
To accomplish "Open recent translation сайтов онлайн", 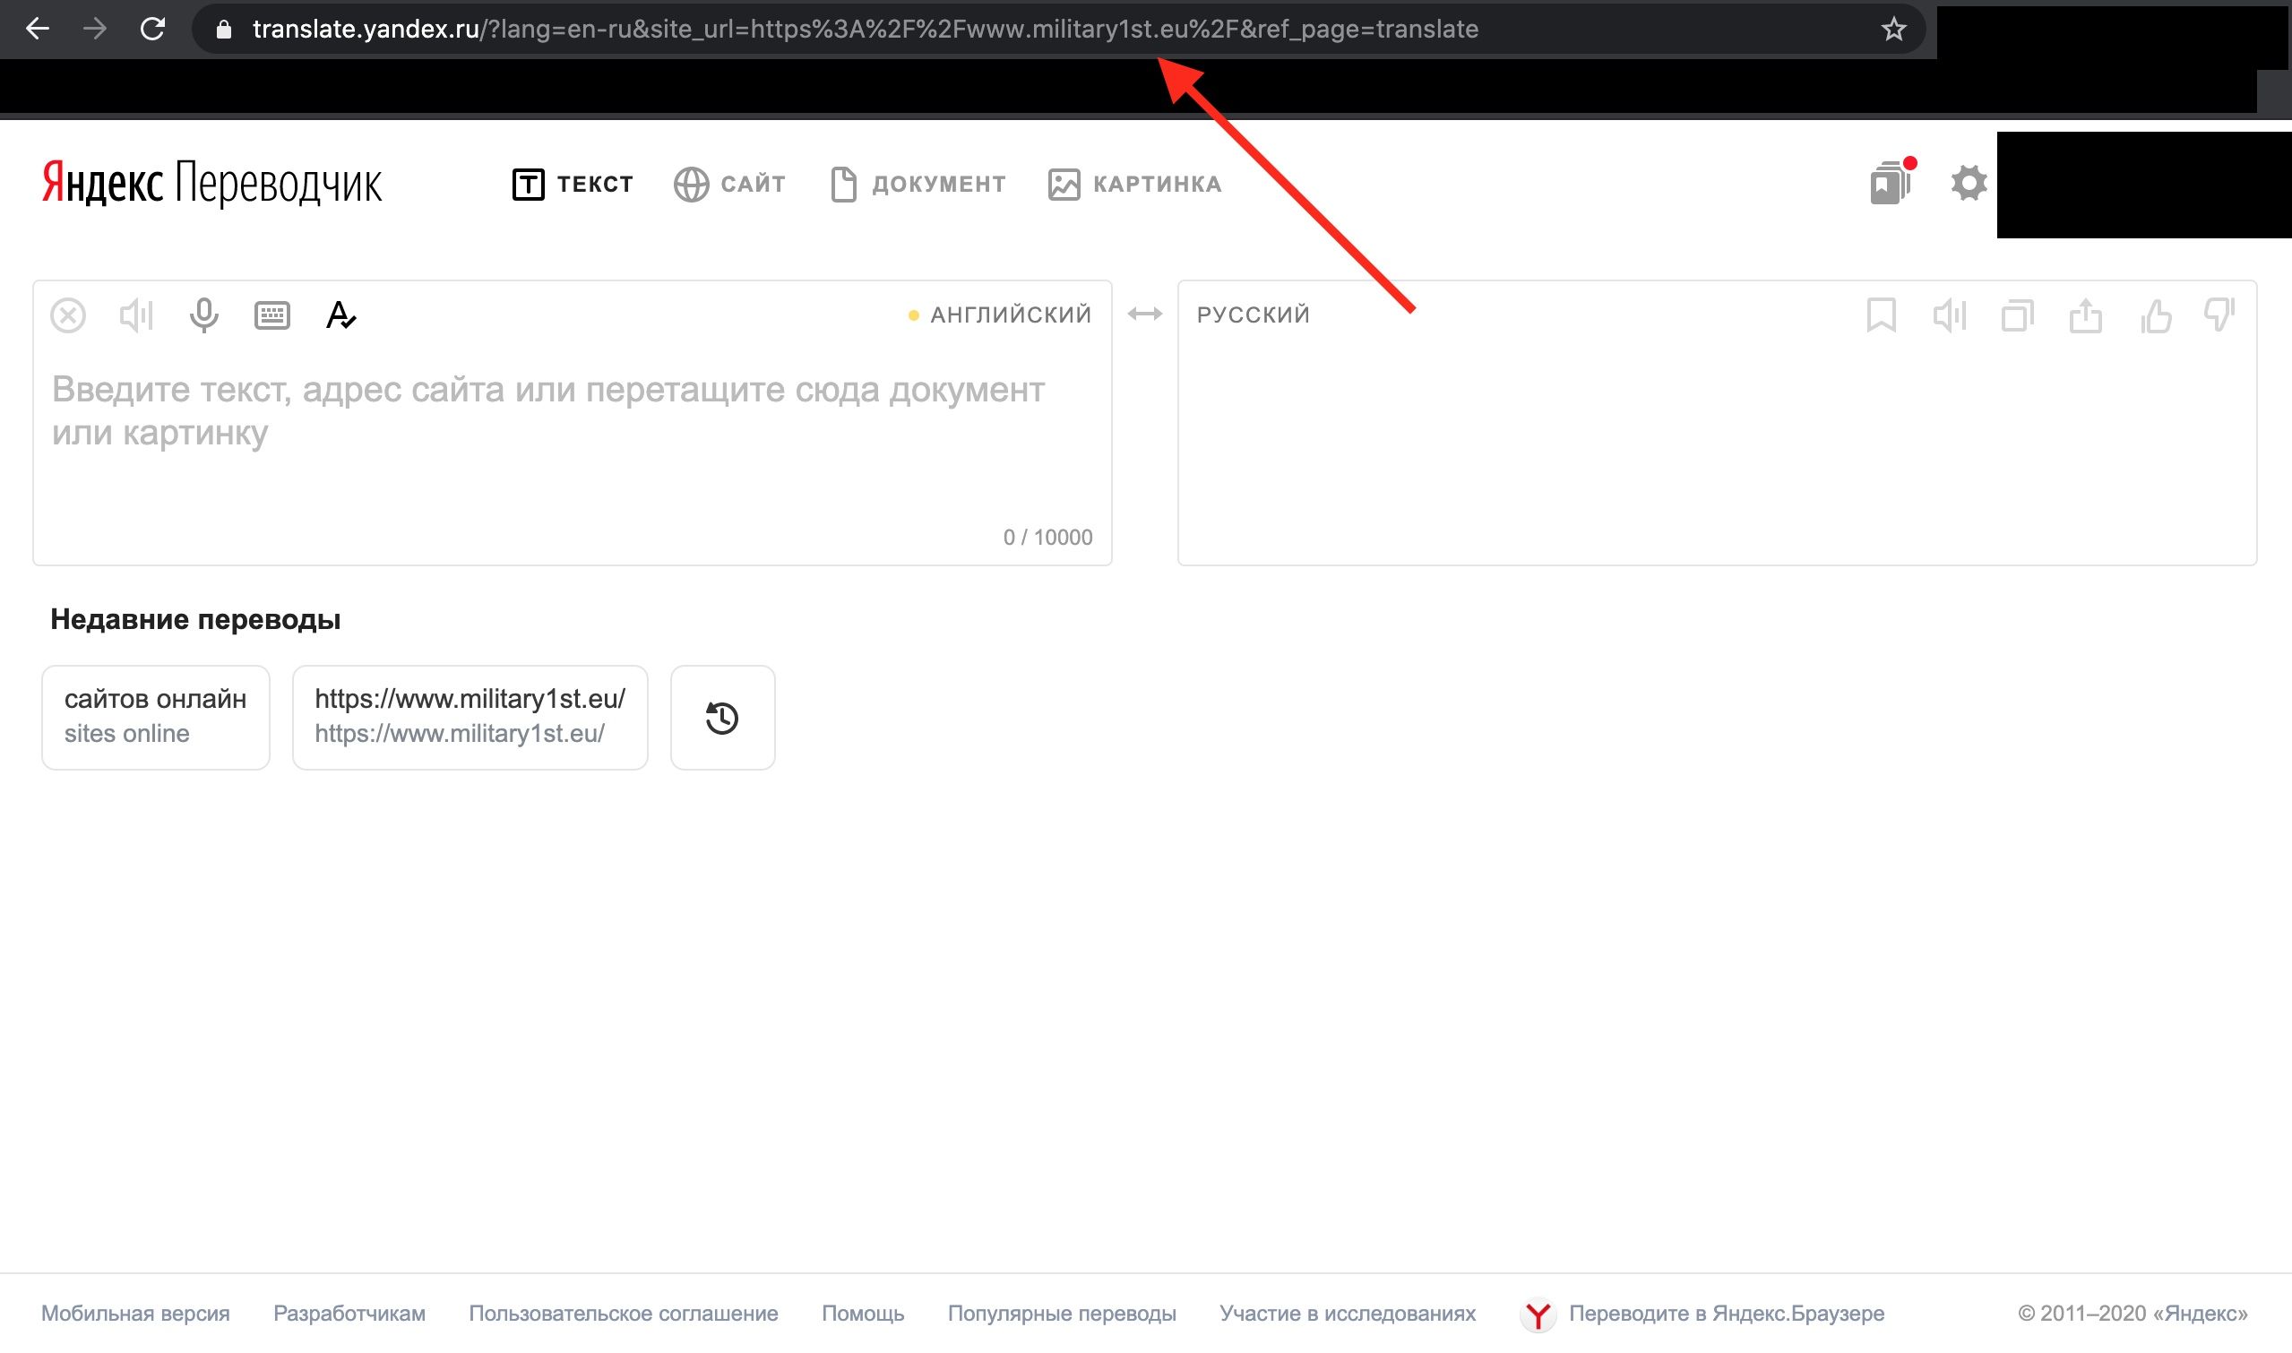I will [x=156, y=718].
